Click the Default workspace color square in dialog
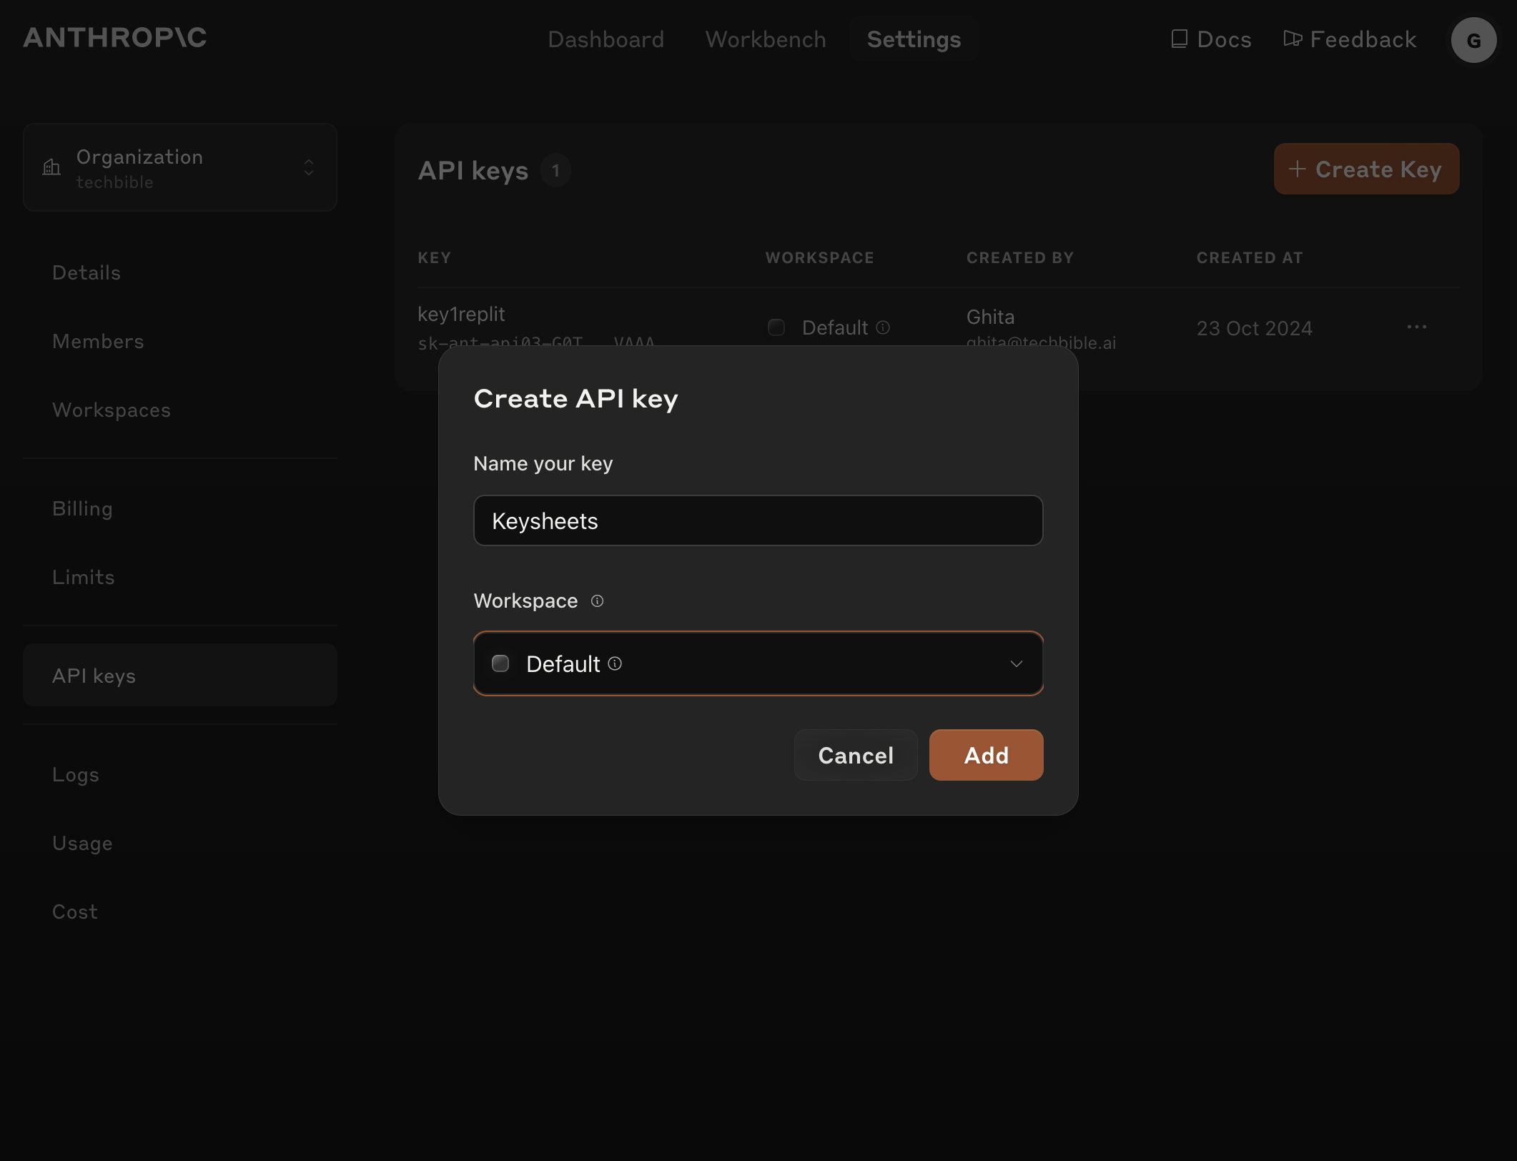The image size is (1517, 1161). coord(500,664)
